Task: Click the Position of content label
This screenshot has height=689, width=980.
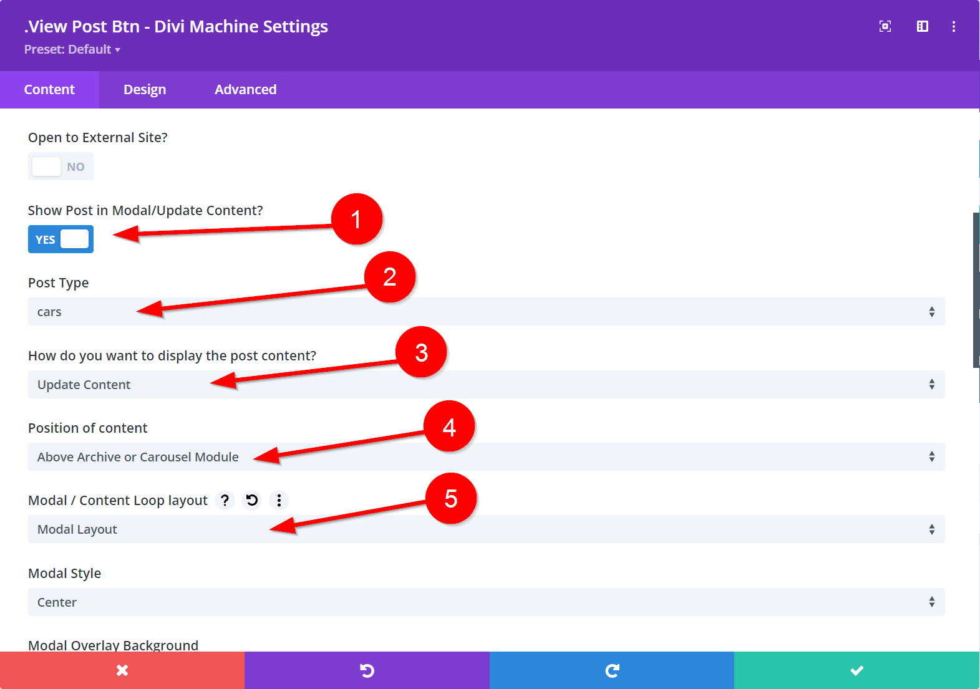Action: (x=87, y=428)
